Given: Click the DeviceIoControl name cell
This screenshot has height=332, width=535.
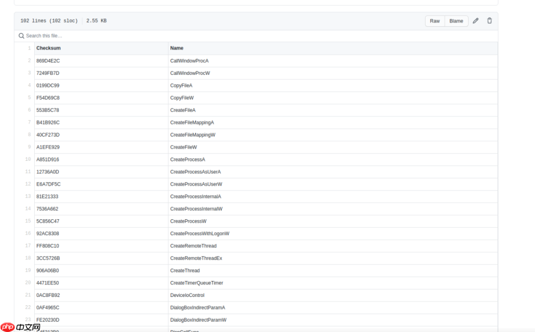Looking at the screenshot, I should click(x=187, y=295).
